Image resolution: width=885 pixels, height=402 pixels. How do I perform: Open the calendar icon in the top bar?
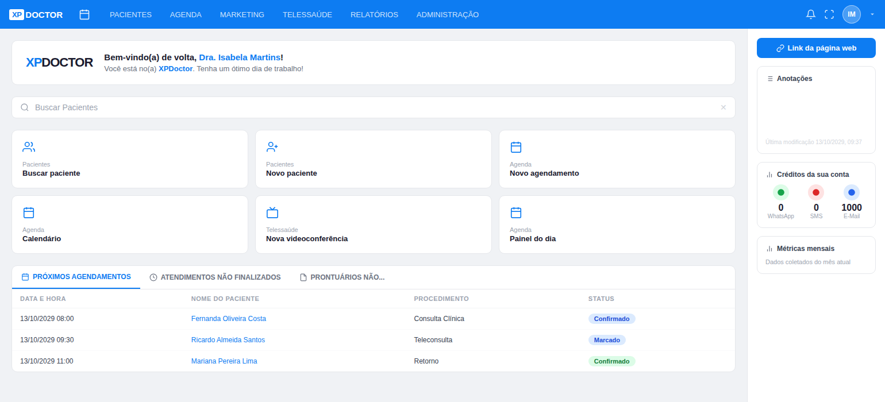tap(84, 14)
